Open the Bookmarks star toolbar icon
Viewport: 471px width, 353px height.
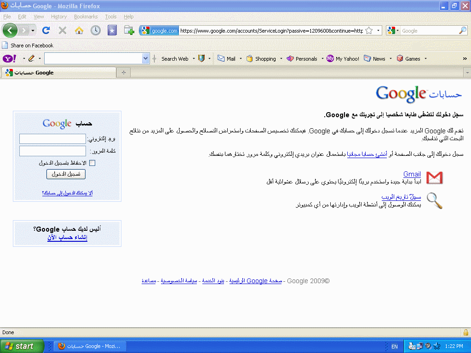point(112,30)
